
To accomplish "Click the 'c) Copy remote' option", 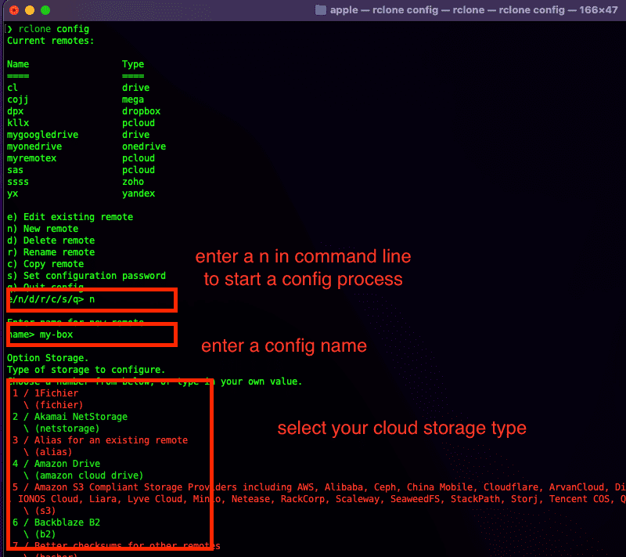I will coord(45,264).
